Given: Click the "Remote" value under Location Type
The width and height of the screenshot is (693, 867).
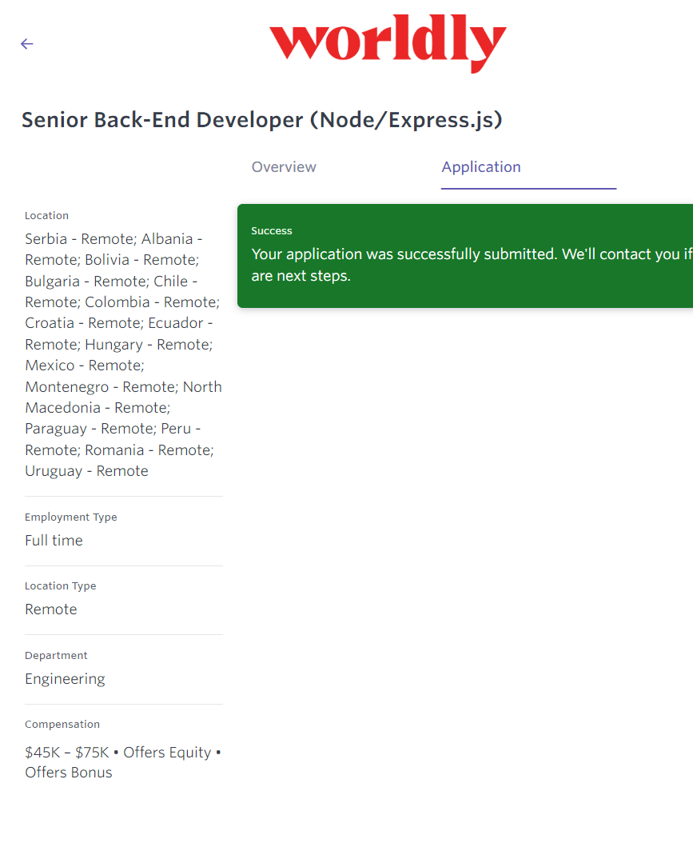Looking at the screenshot, I should pyautogui.click(x=51, y=609).
